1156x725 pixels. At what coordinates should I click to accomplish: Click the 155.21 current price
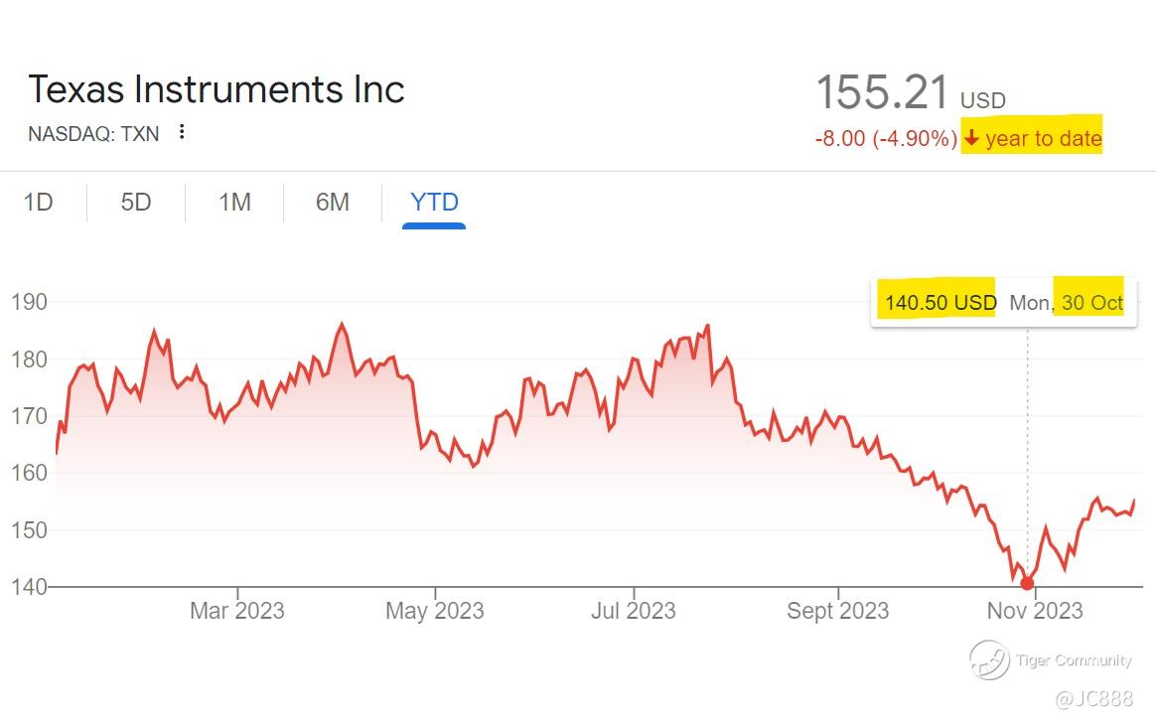tap(882, 93)
